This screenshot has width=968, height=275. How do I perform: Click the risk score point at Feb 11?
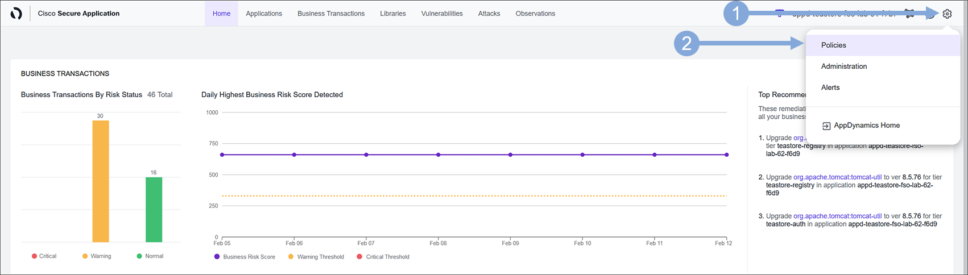(x=655, y=155)
